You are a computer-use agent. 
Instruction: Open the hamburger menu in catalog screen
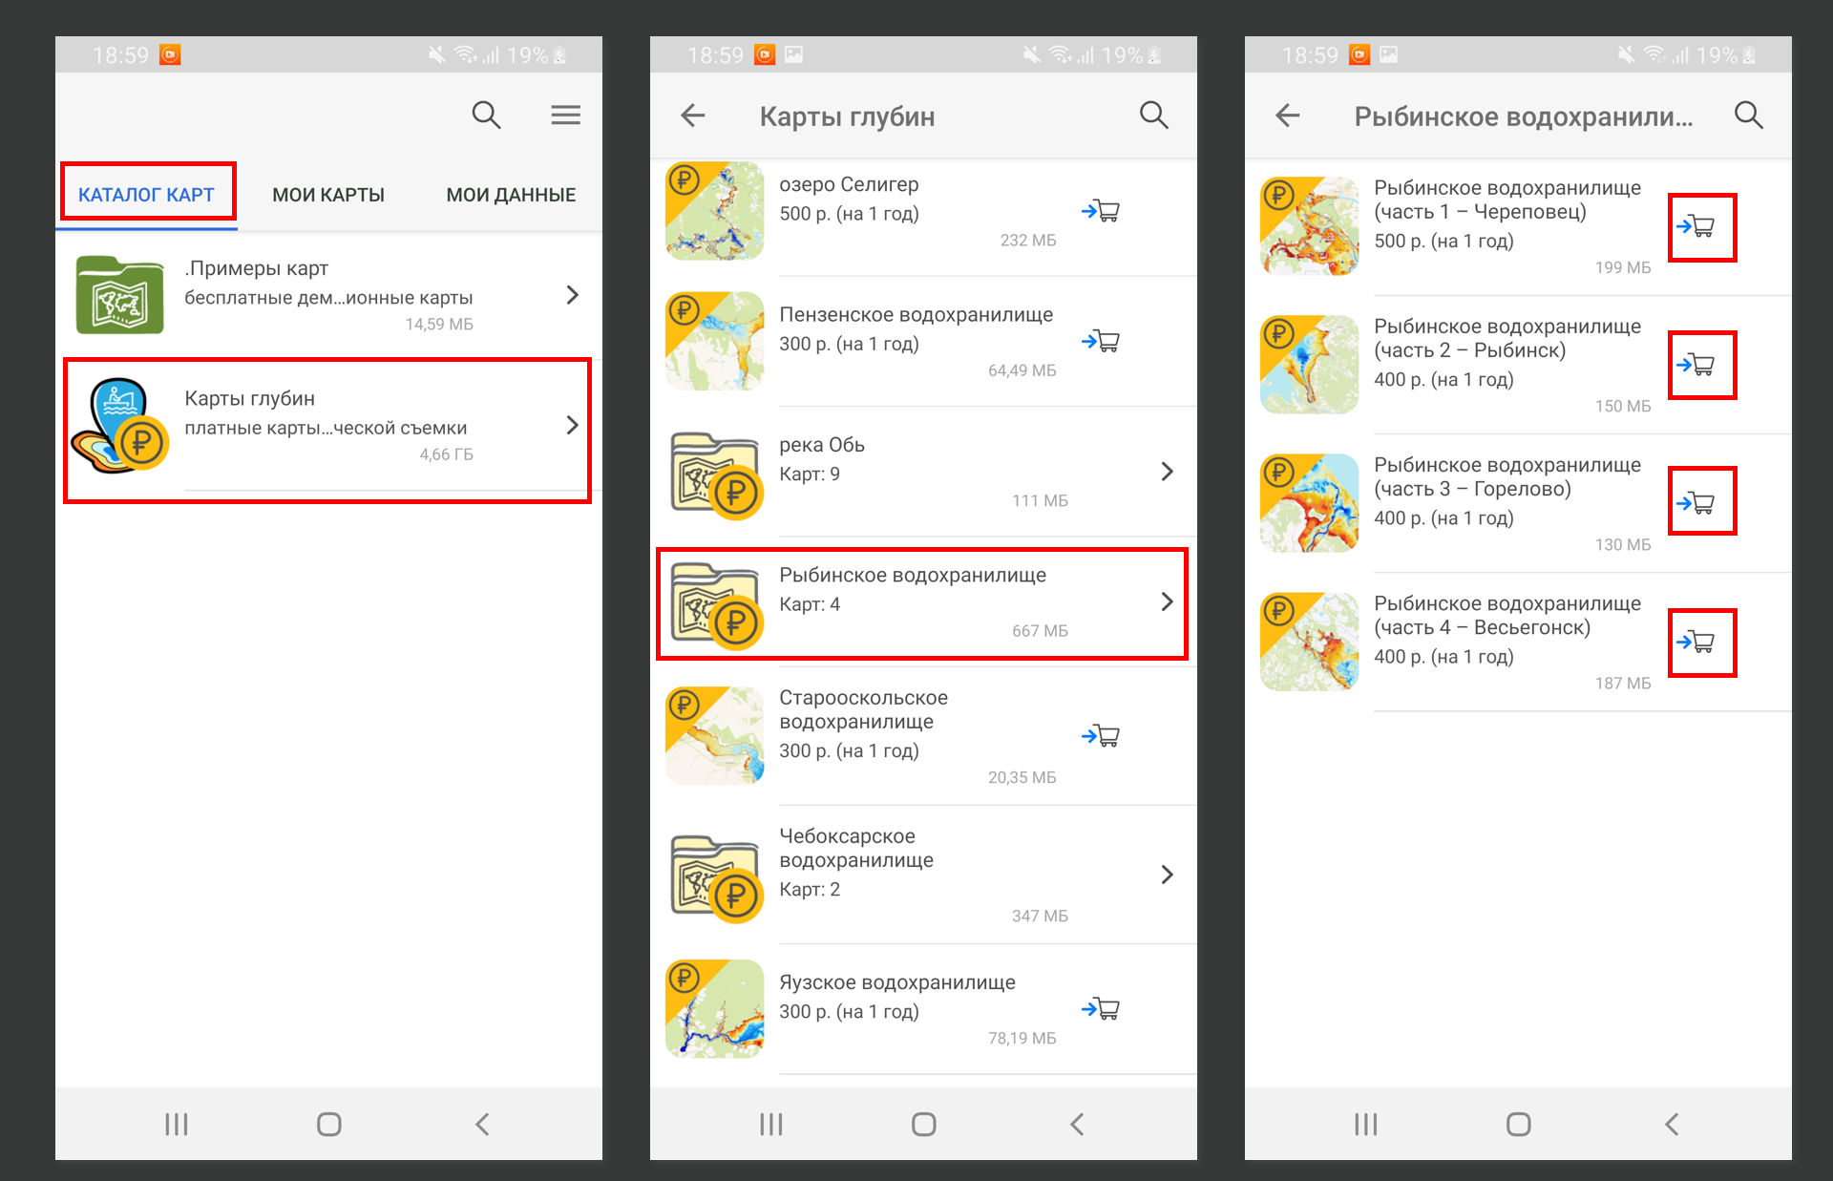click(x=566, y=116)
